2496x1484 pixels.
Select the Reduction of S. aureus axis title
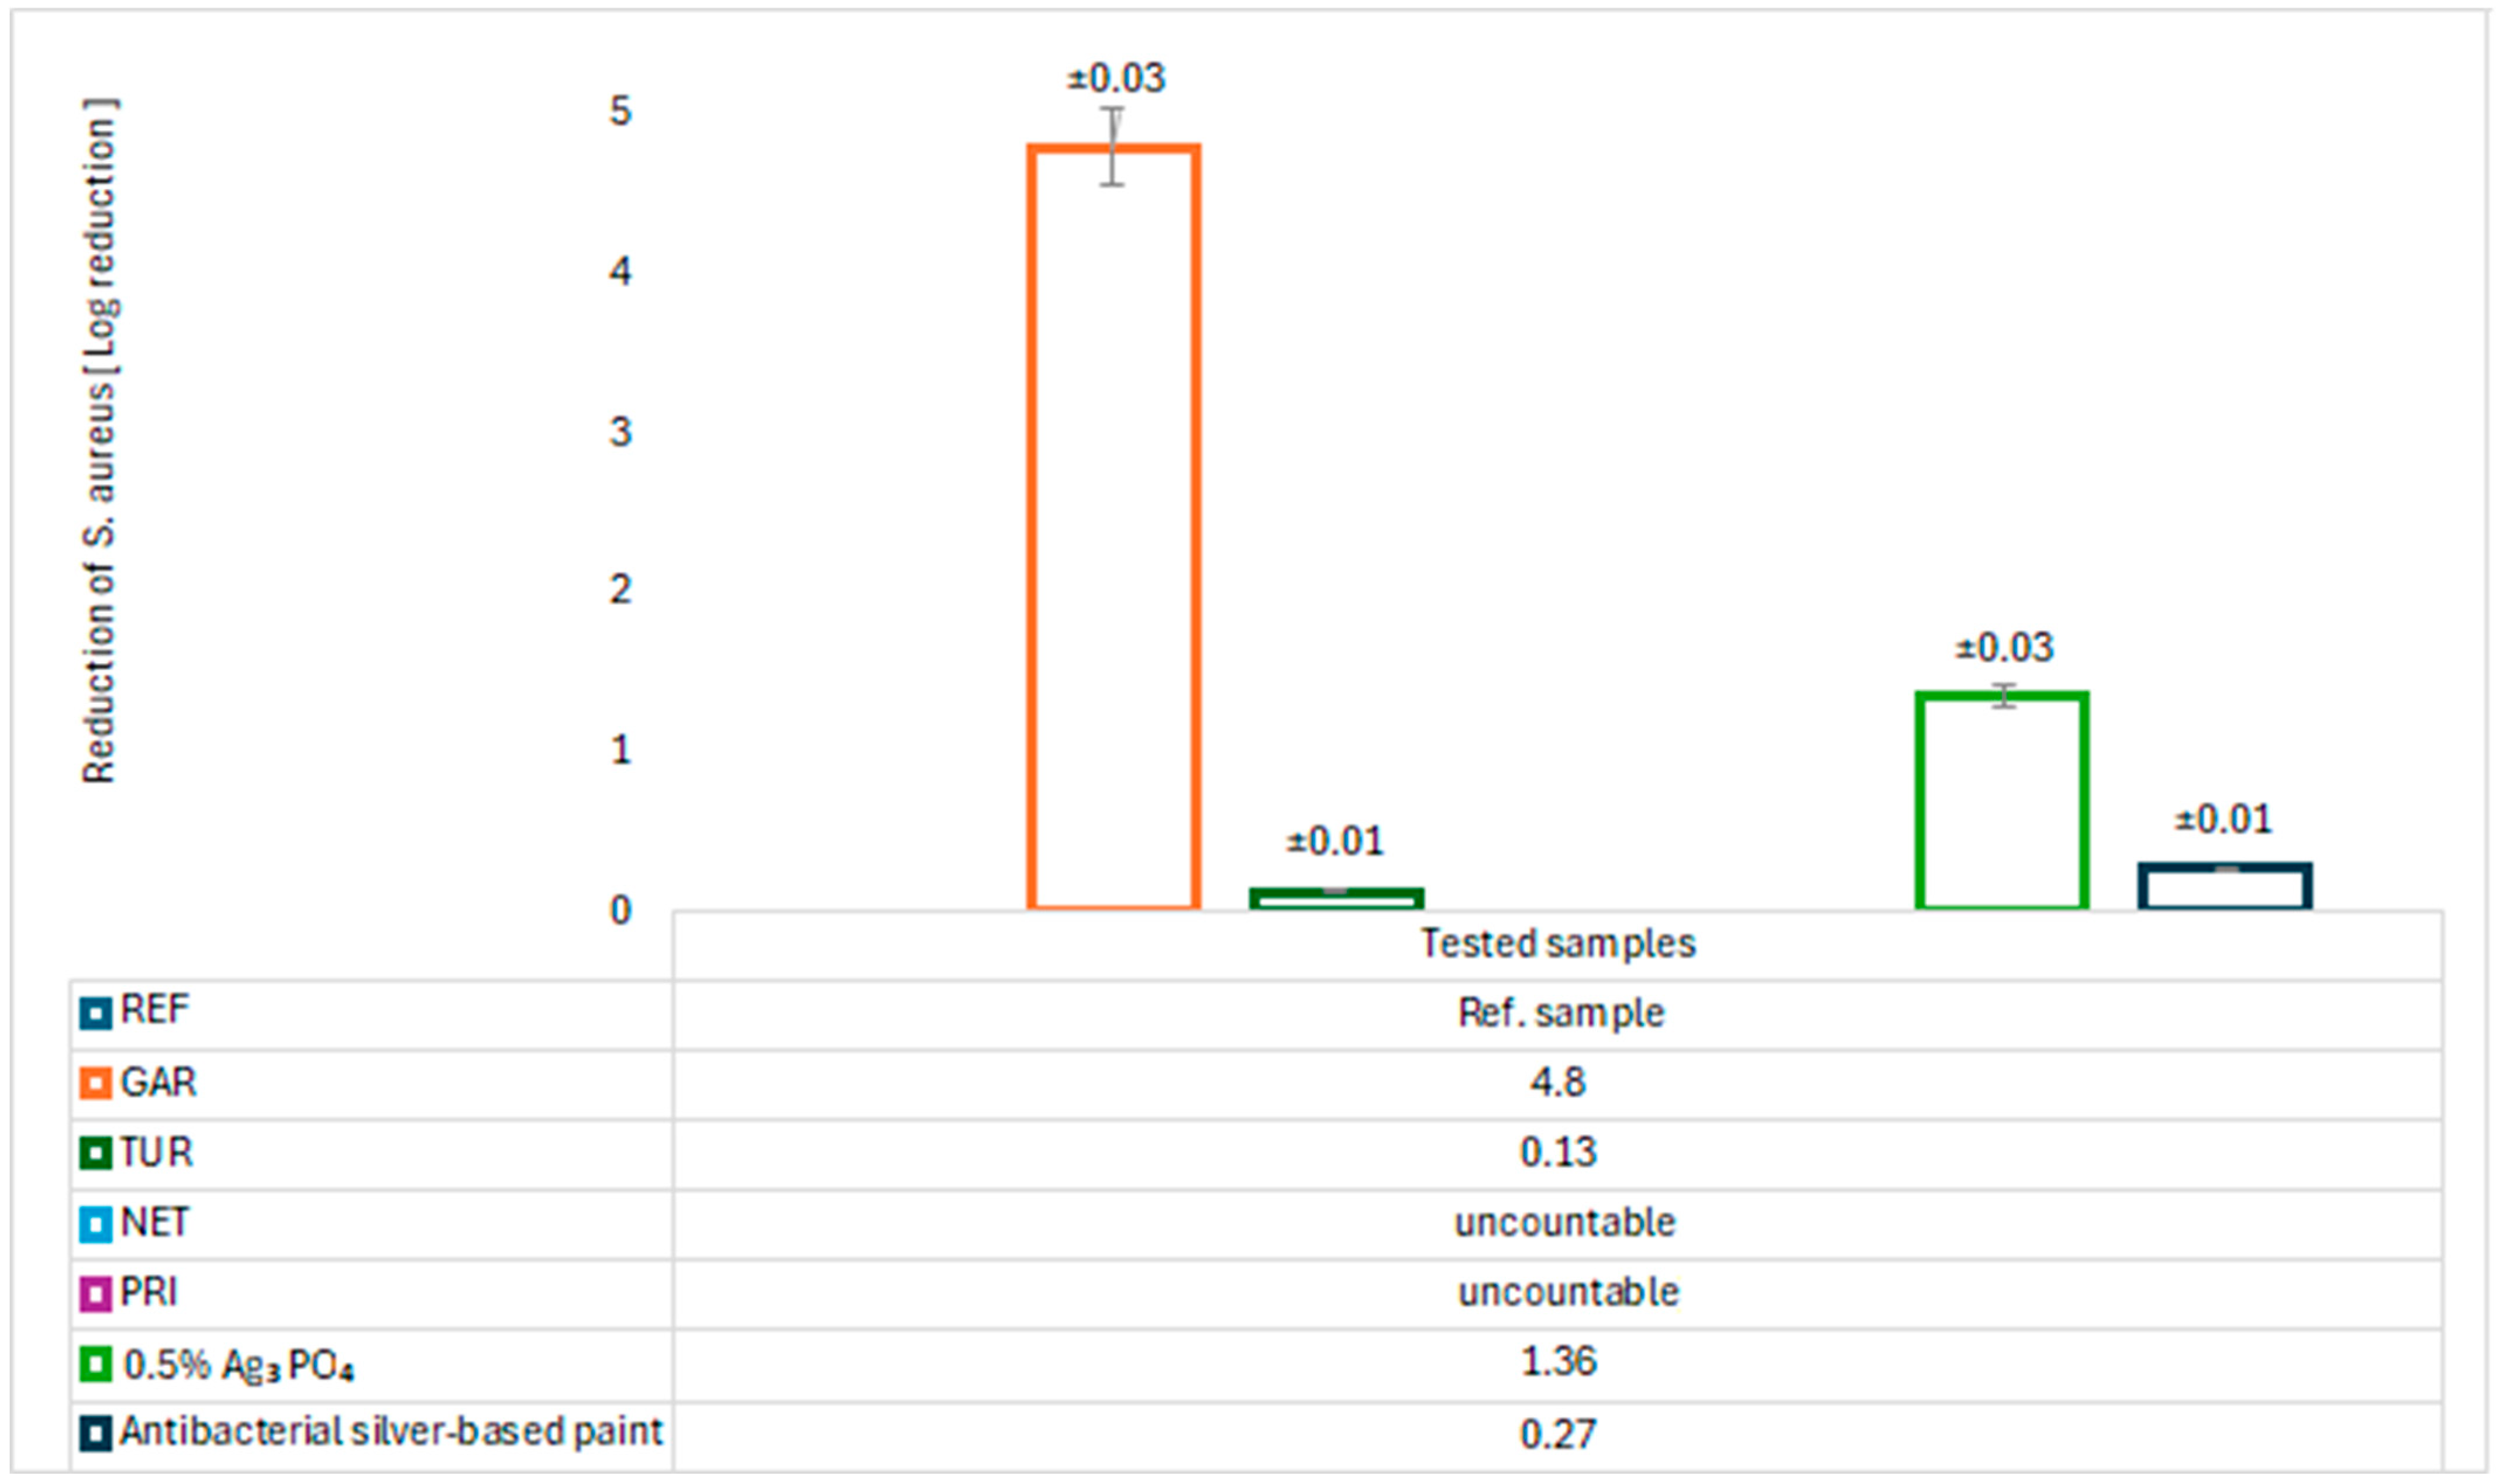pos(100,440)
